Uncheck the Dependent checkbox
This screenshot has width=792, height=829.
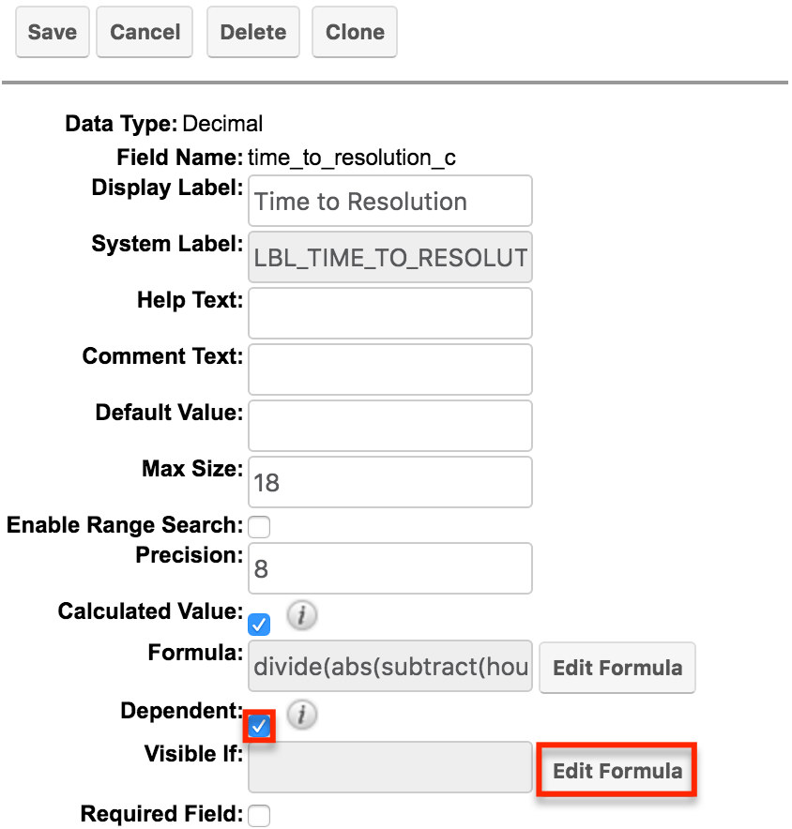259,726
